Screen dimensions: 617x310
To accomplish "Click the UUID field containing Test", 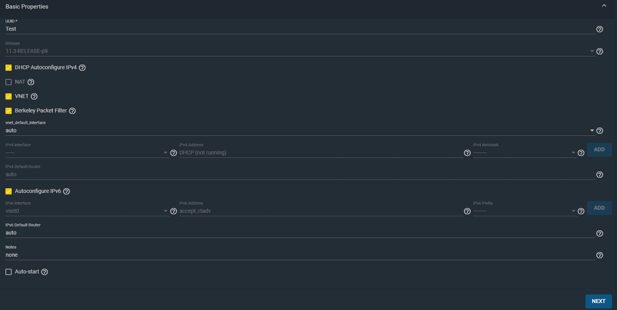I will [300, 29].
